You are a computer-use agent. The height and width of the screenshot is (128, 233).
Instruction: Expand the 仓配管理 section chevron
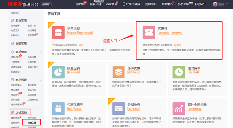[40, 44]
